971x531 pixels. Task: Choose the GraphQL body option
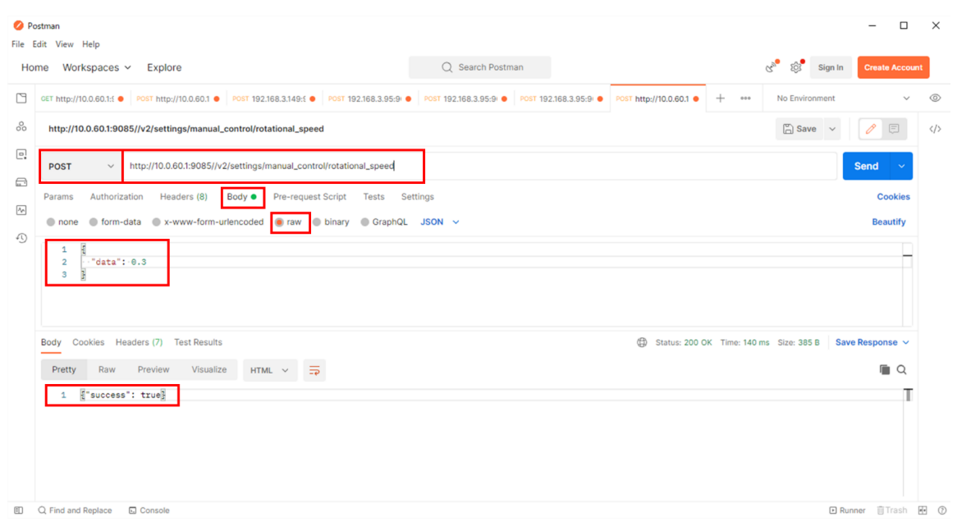click(384, 222)
